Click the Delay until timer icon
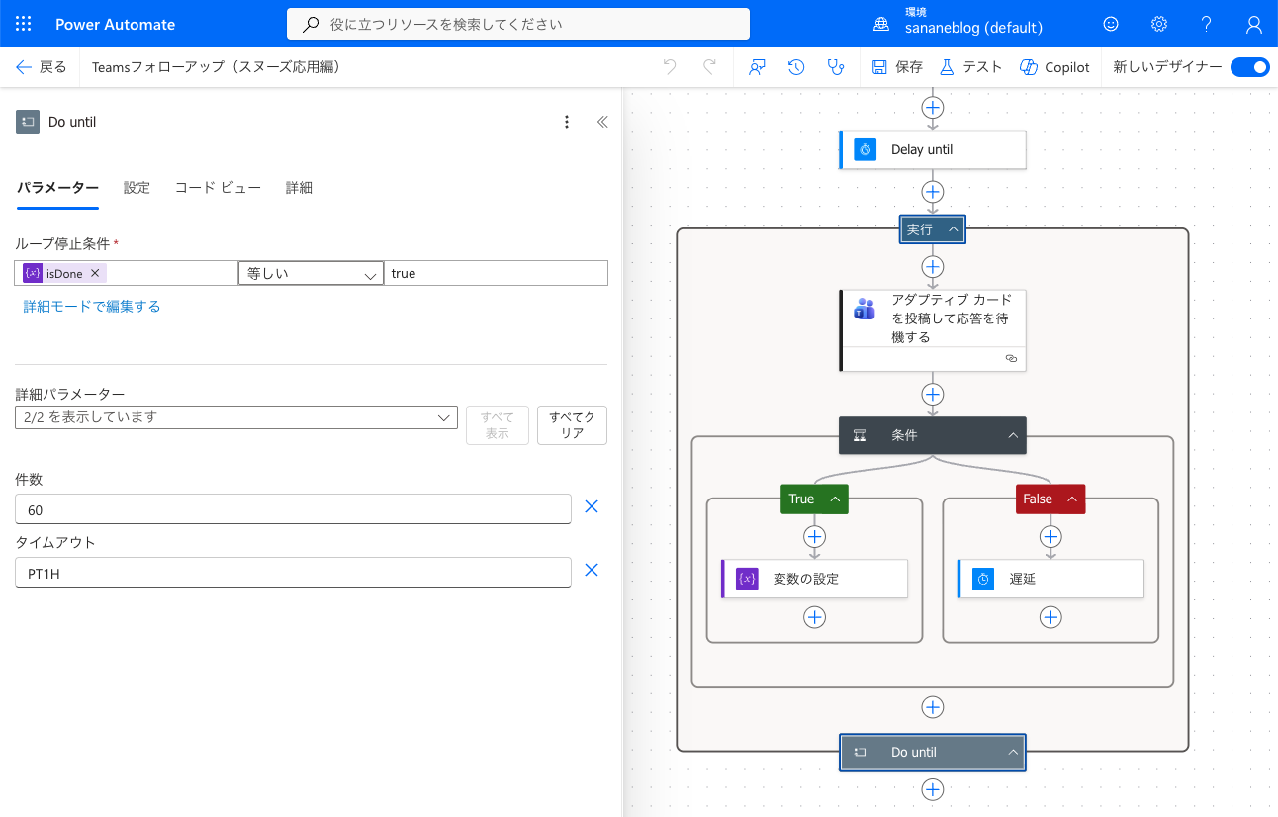This screenshot has width=1278, height=817. point(866,149)
